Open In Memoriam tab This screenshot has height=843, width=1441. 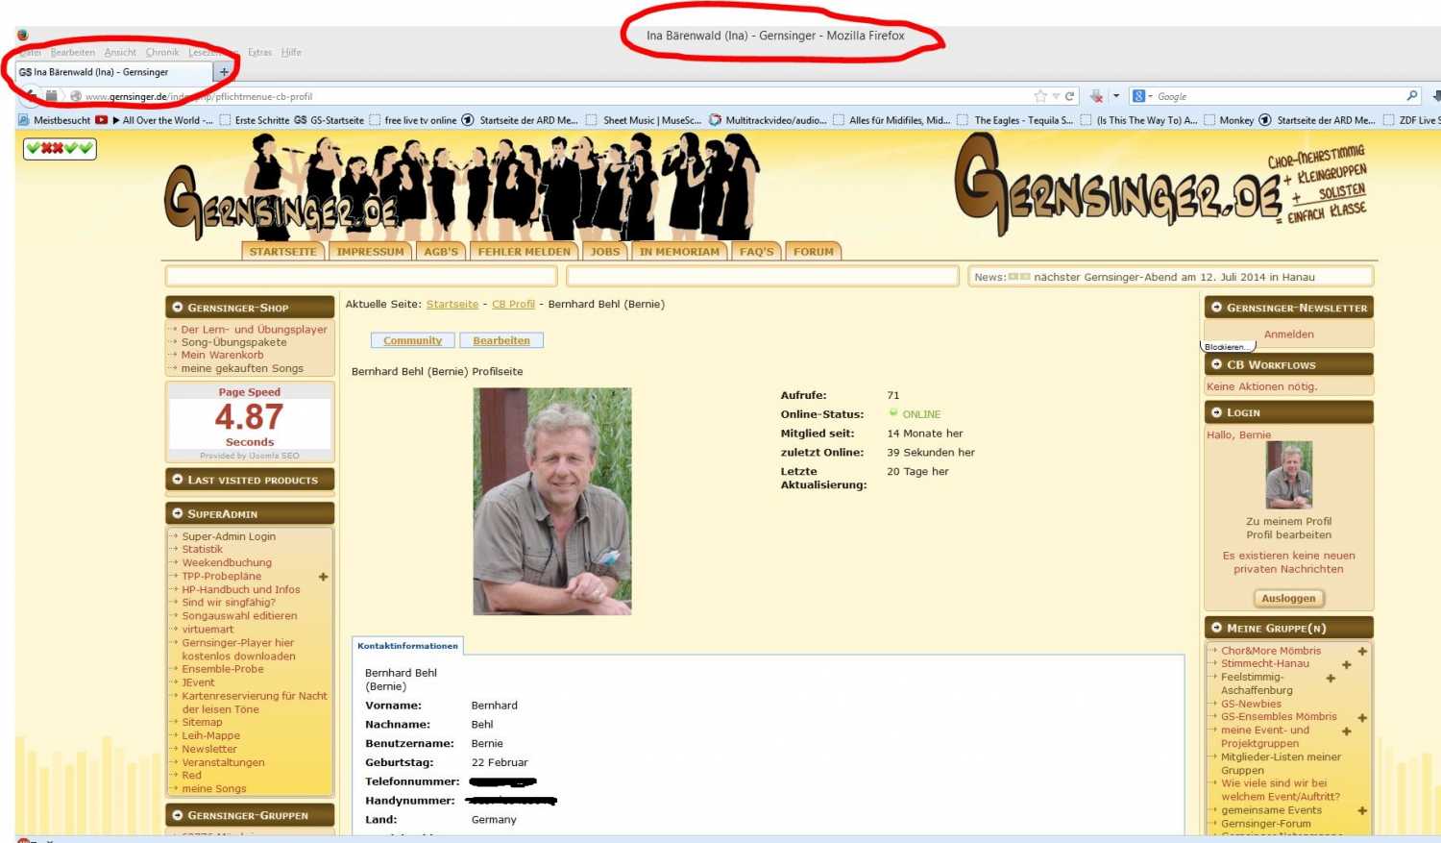(x=679, y=251)
